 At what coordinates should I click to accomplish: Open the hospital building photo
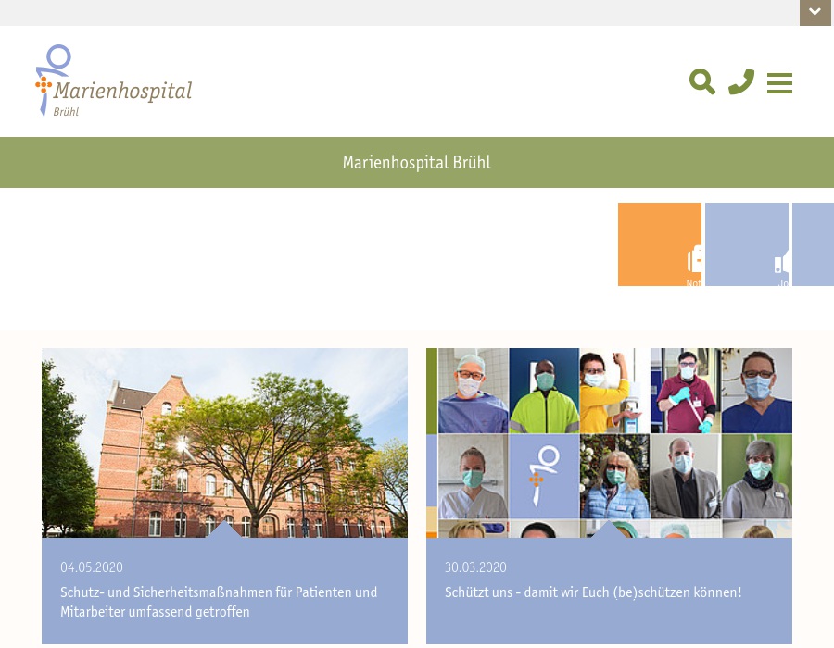click(224, 442)
